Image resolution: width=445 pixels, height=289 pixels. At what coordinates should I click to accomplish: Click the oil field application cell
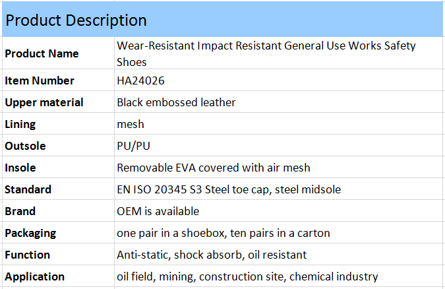(x=247, y=276)
